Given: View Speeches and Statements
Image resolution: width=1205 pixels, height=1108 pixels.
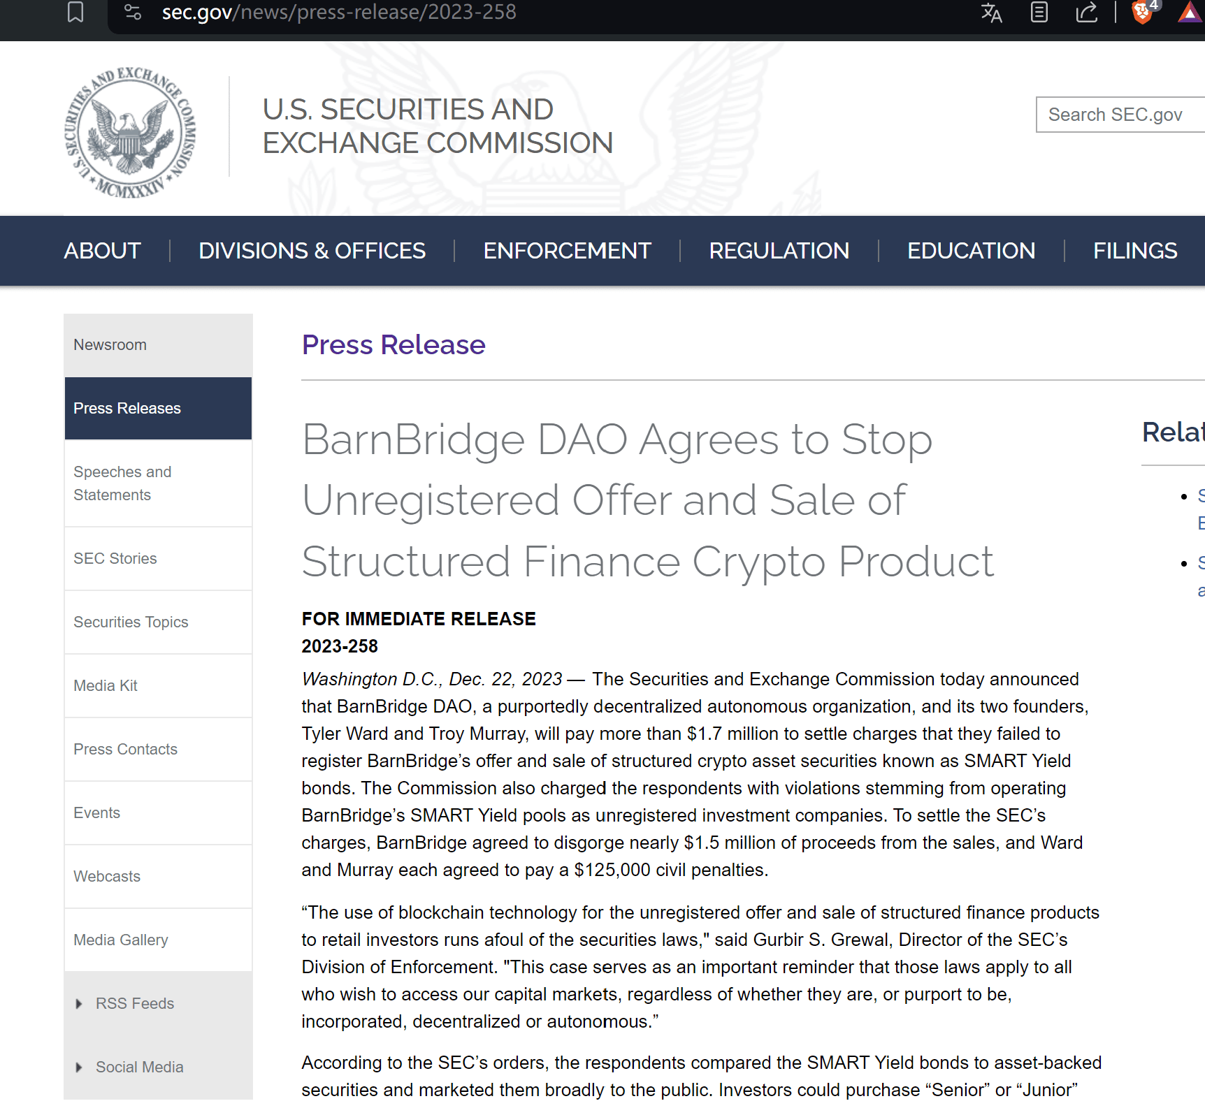Looking at the screenshot, I should pos(122,483).
